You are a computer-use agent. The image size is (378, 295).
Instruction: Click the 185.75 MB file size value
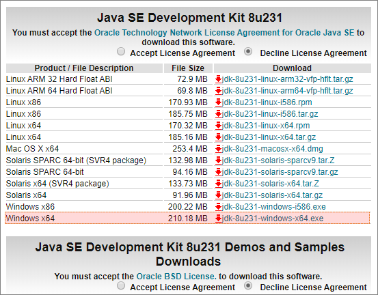coord(188,113)
